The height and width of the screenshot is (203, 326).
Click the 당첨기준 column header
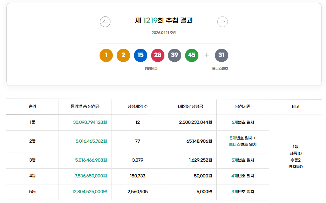243,107
